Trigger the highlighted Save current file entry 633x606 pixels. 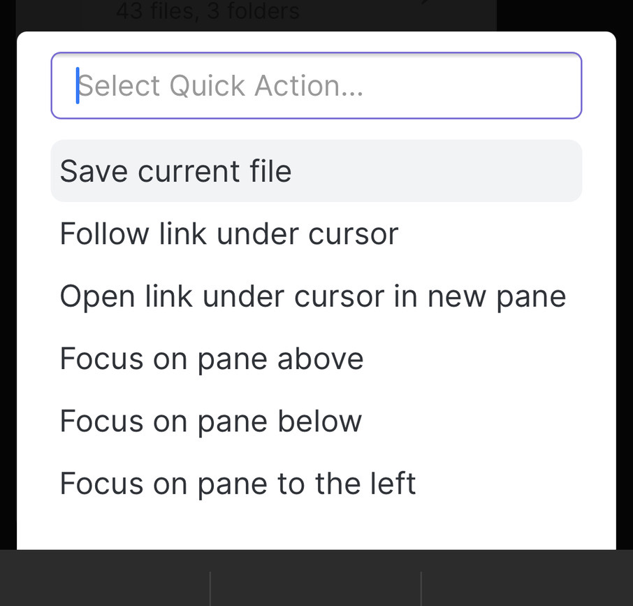(x=316, y=171)
